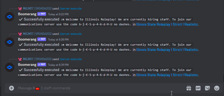Click the BOT badge on 8:39 PM message
This screenshot has height=96, width=224.
click(42, 65)
